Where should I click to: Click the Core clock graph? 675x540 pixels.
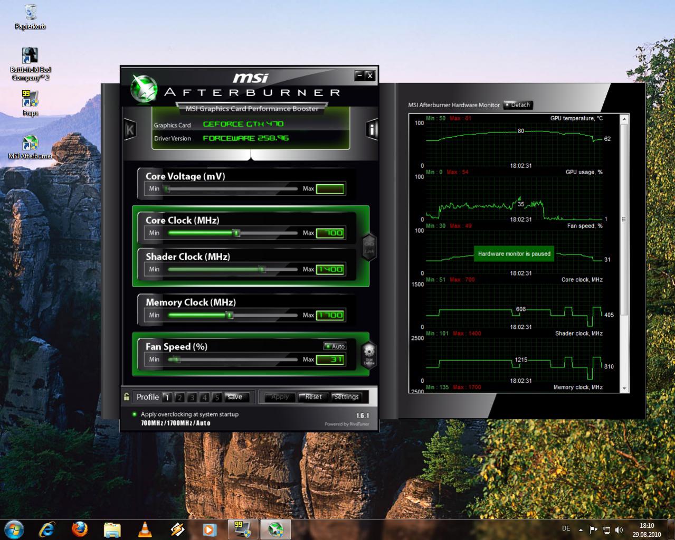click(515, 306)
